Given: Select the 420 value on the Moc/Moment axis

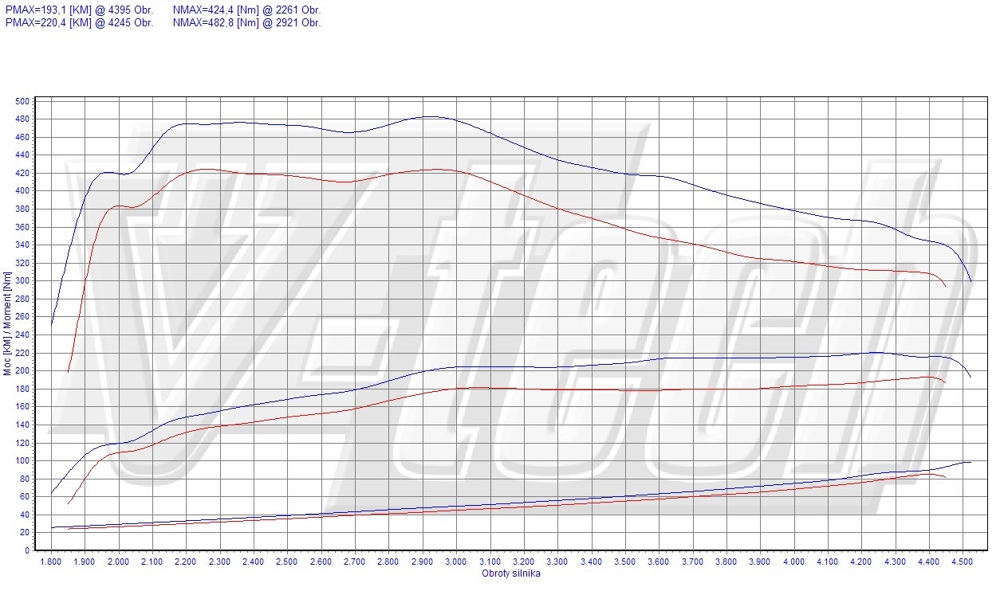Looking at the screenshot, I should tap(22, 173).
